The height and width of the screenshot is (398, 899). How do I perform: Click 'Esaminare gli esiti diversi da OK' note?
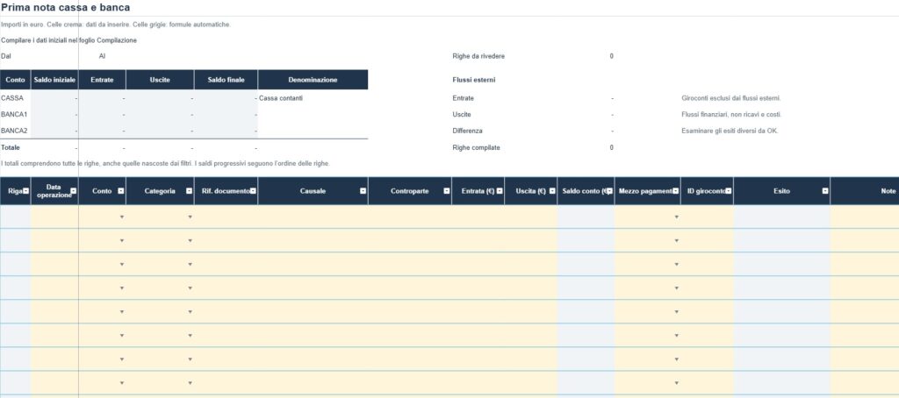tap(730, 131)
